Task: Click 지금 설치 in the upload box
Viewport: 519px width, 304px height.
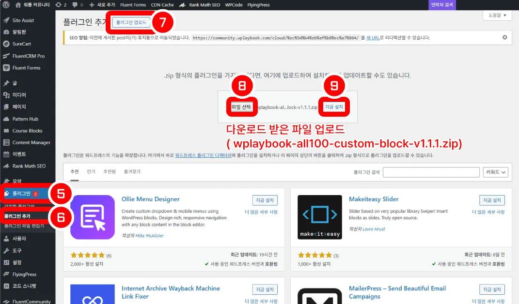Action: [x=334, y=107]
